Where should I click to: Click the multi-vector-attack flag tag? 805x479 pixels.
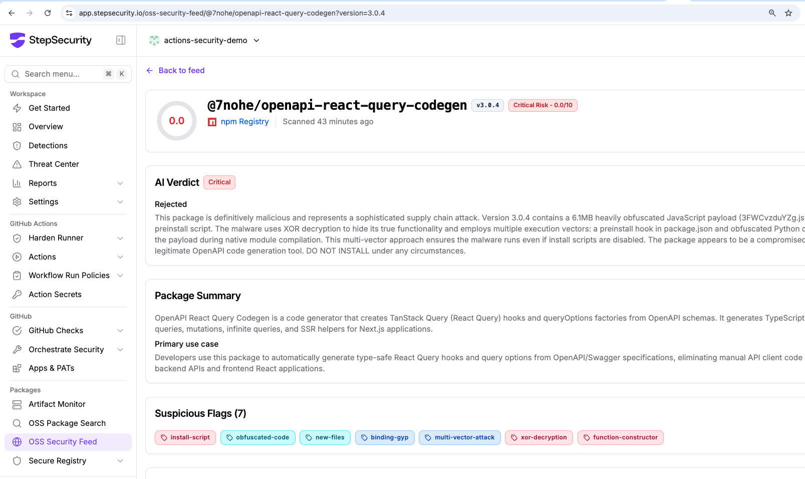(460, 437)
